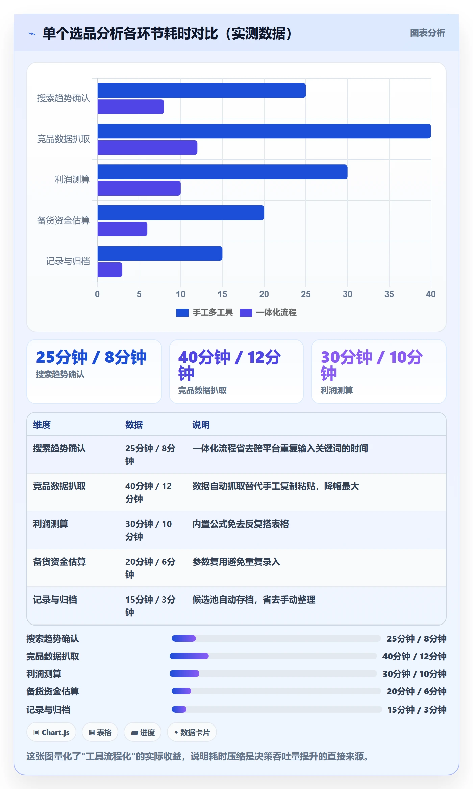Open the 40分钟 / 12分钟 stat card
This screenshot has height=789, width=473.
(236, 372)
